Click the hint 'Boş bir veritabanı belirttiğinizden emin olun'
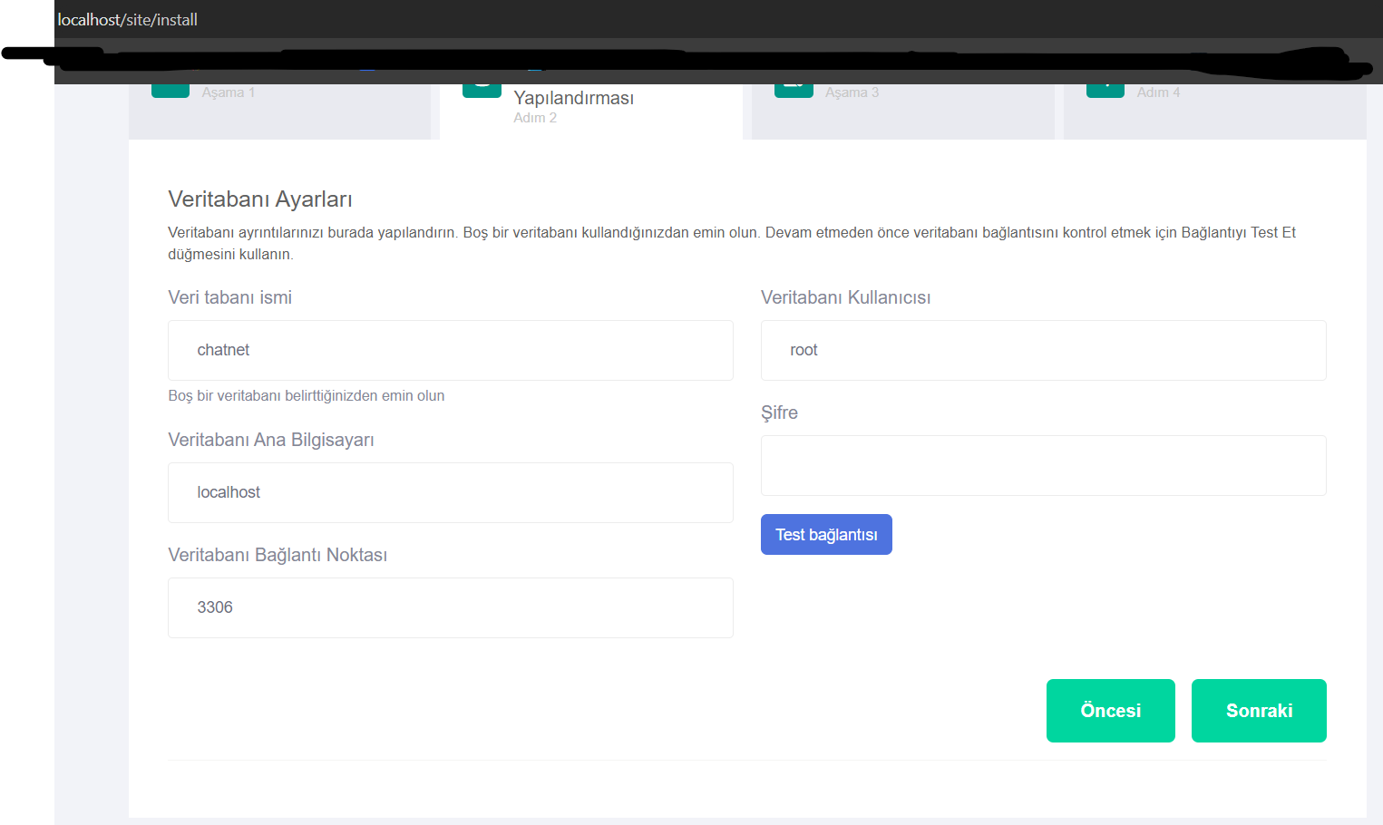The image size is (1383, 825). (307, 395)
